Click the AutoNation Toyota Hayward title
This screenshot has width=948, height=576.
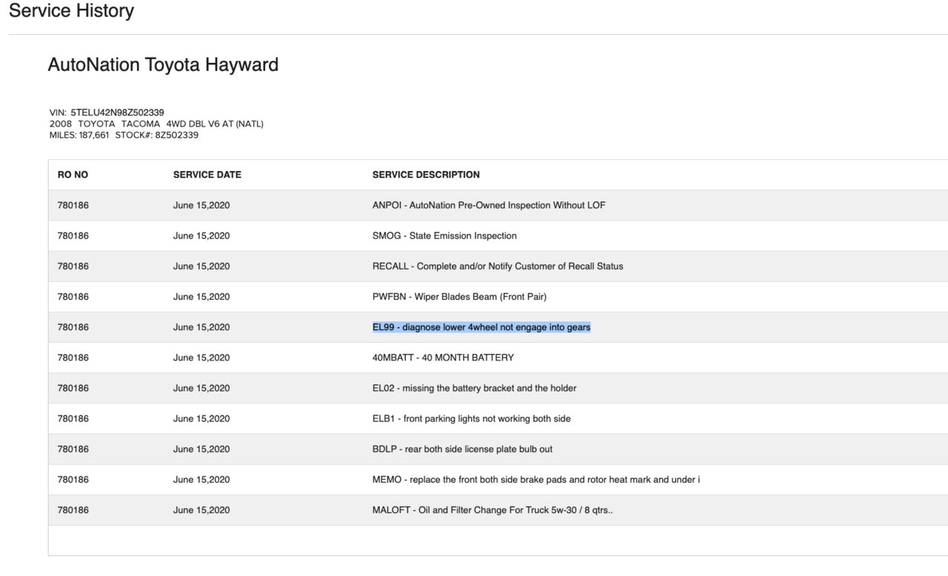(163, 64)
